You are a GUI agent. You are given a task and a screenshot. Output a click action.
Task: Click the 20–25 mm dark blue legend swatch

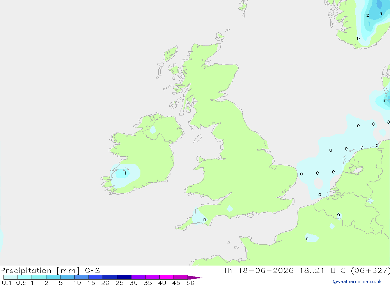tap(110, 277)
